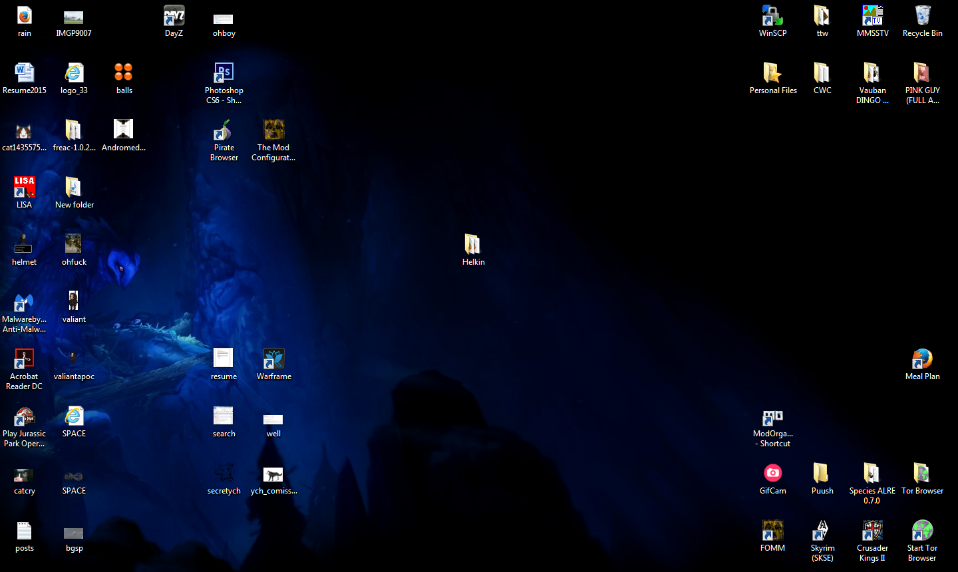Select the ohboy file icon
Viewport: 958px width, 572px height.
[x=224, y=19]
